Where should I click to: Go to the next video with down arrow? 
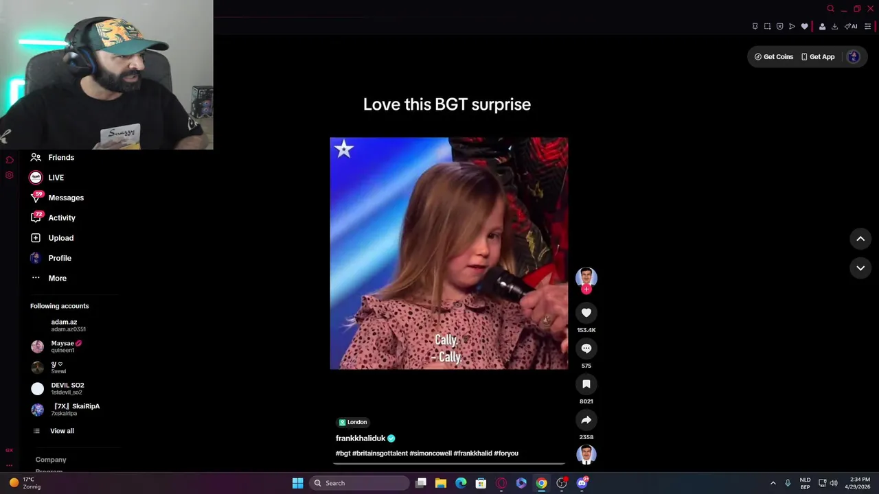click(x=860, y=268)
